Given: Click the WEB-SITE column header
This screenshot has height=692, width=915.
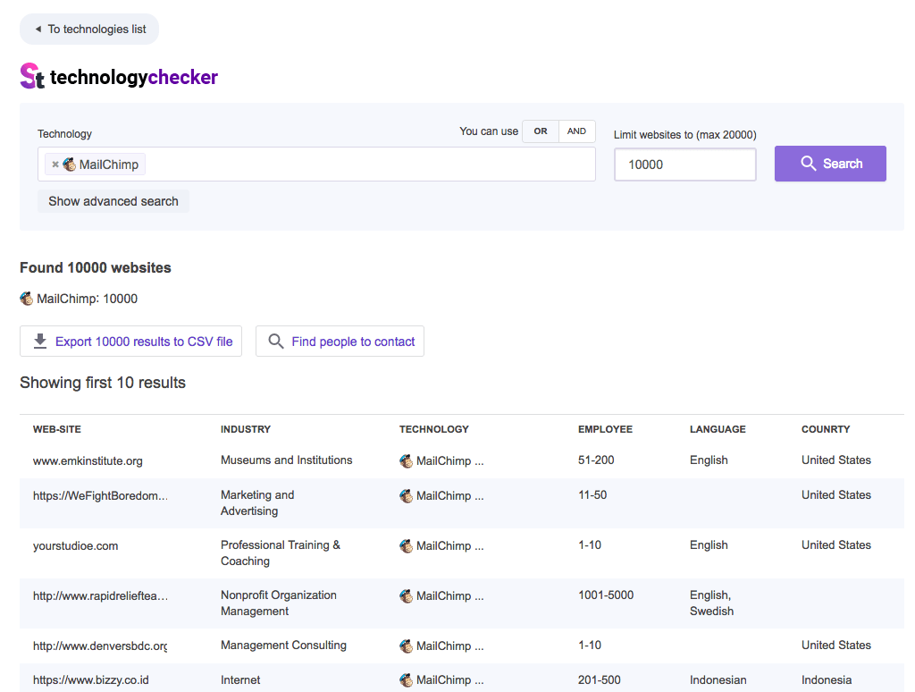Looking at the screenshot, I should click(x=57, y=429).
